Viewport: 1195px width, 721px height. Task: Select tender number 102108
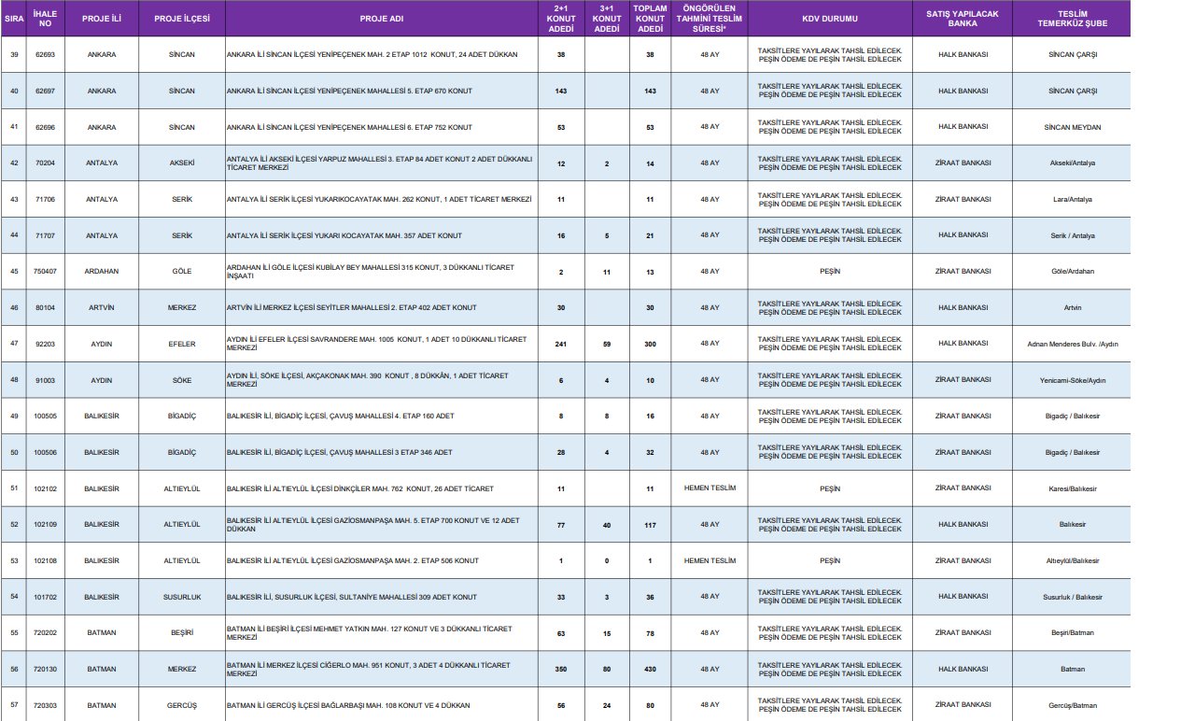click(46, 561)
